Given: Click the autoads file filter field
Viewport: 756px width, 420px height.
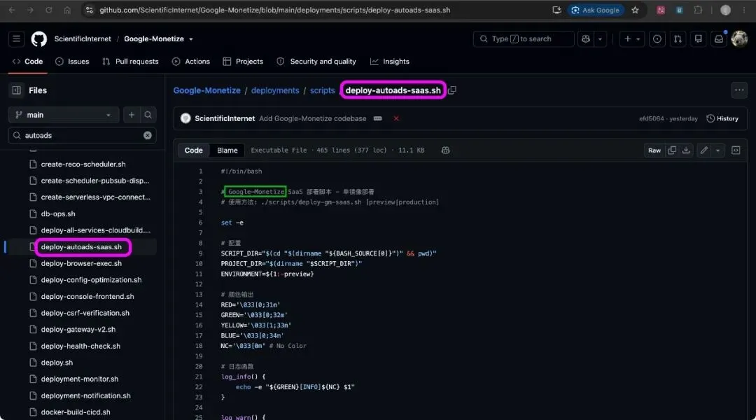Looking at the screenshot, I should [83, 136].
